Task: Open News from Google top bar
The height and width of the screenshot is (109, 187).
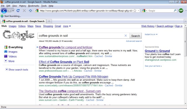Action: click(x=38, y=26)
